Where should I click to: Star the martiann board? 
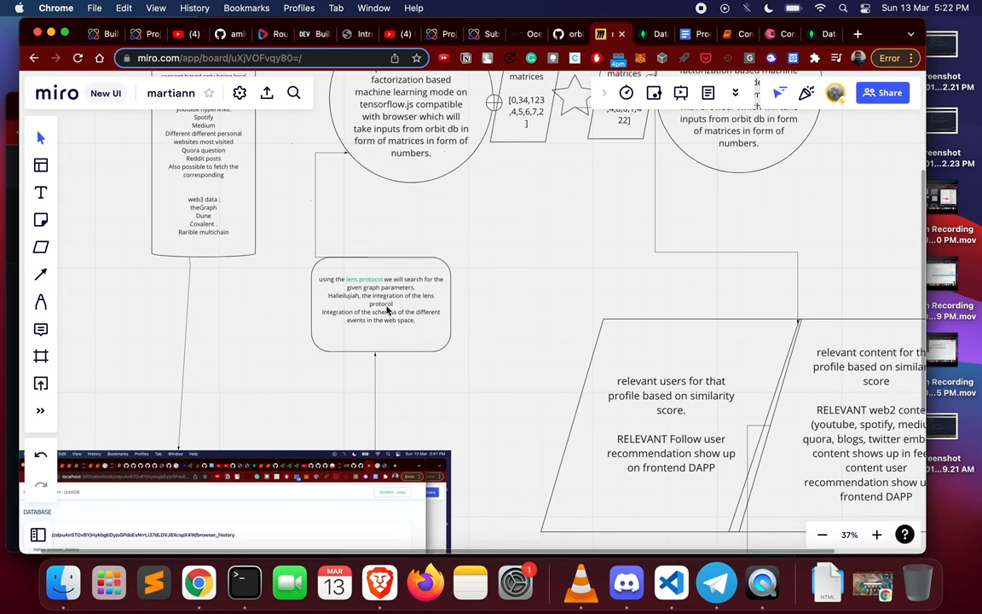(209, 93)
